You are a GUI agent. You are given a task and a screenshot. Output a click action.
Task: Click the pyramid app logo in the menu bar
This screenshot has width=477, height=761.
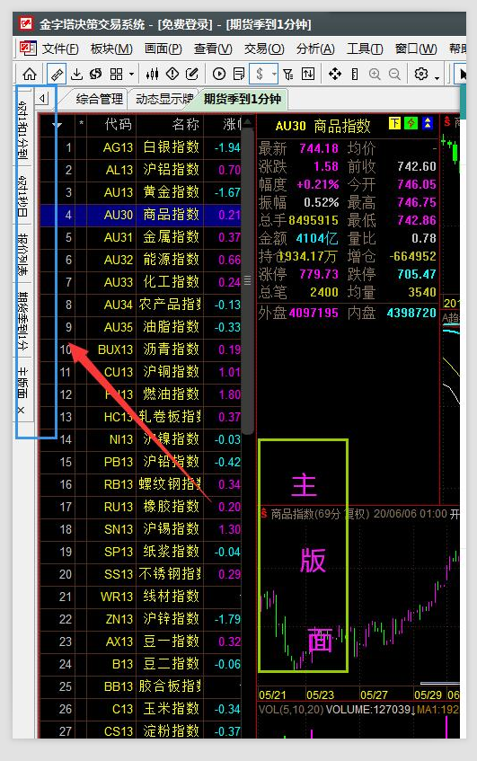point(28,48)
